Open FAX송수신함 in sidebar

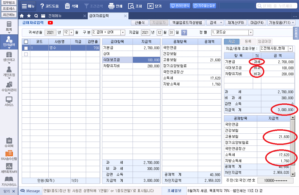[9, 155]
